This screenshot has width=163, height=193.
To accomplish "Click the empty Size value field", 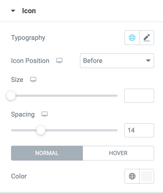I will 139,96.
